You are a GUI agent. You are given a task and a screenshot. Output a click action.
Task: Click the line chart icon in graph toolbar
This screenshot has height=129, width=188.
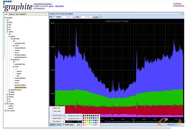(x=54, y=17)
